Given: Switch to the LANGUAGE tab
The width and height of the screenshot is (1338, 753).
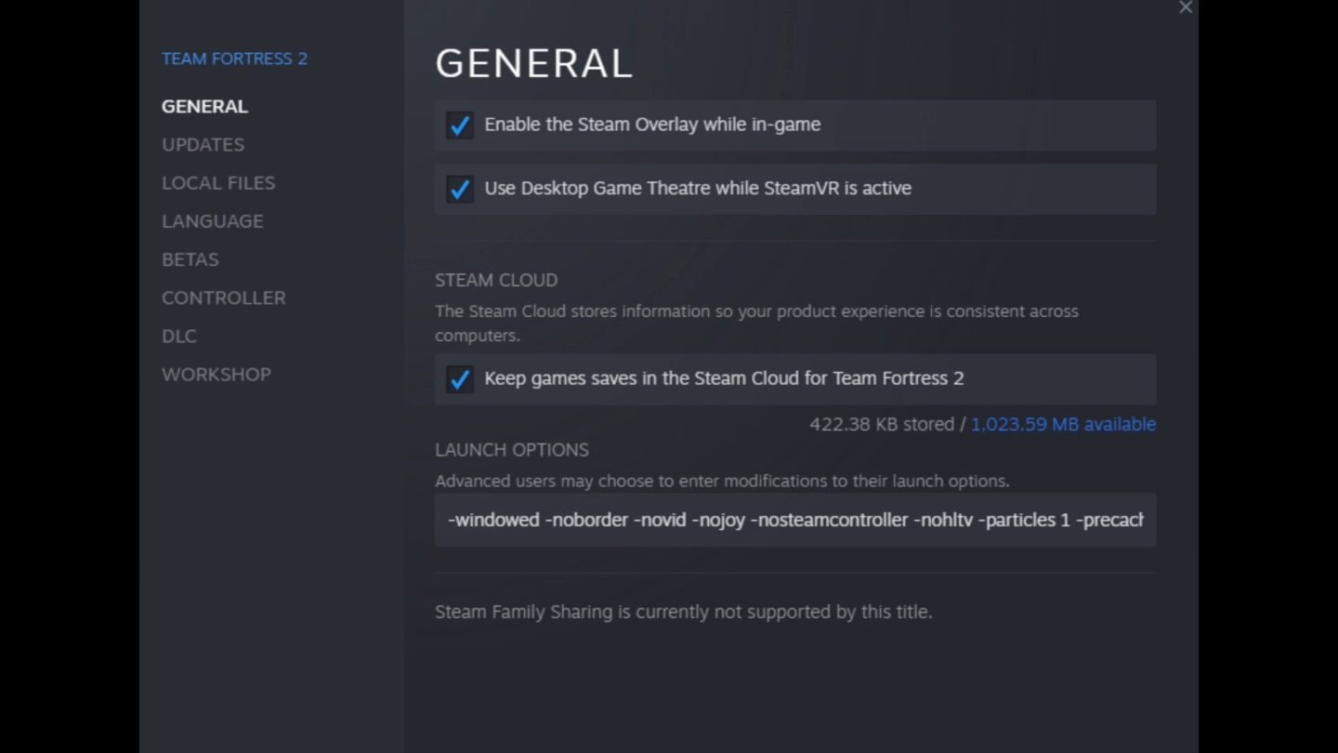Looking at the screenshot, I should coord(212,221).
